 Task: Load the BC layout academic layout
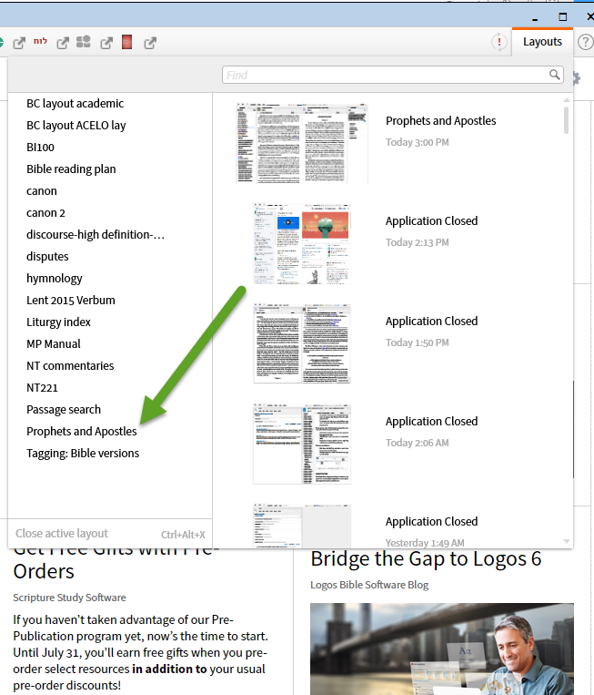pos(76,104)
